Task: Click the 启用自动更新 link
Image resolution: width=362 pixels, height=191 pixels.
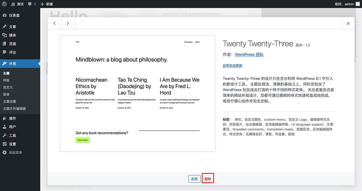Action: coord(233,66)
